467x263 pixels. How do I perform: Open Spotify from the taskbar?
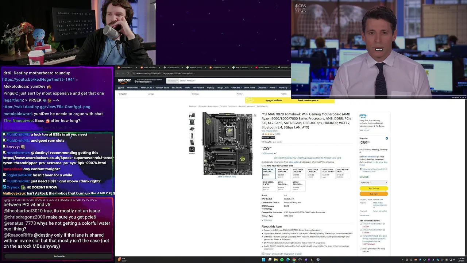point(282,260)
